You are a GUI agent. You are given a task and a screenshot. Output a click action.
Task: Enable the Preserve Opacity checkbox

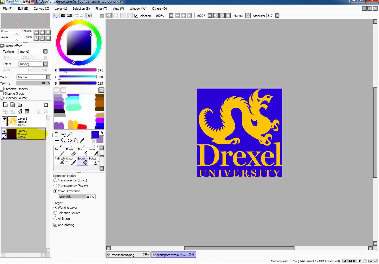point(2,89)
